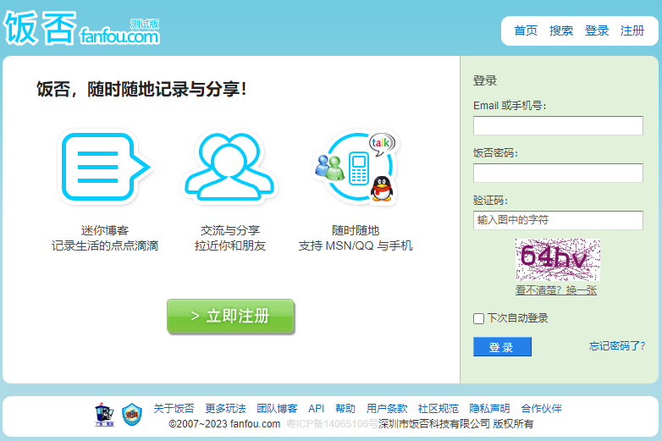The image size is (662, 441).
Task: Open 搜索 in the top navigation
Action: (x=561, y=30)
